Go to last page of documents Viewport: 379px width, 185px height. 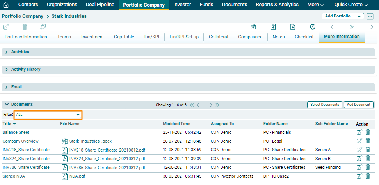point(217,105)
